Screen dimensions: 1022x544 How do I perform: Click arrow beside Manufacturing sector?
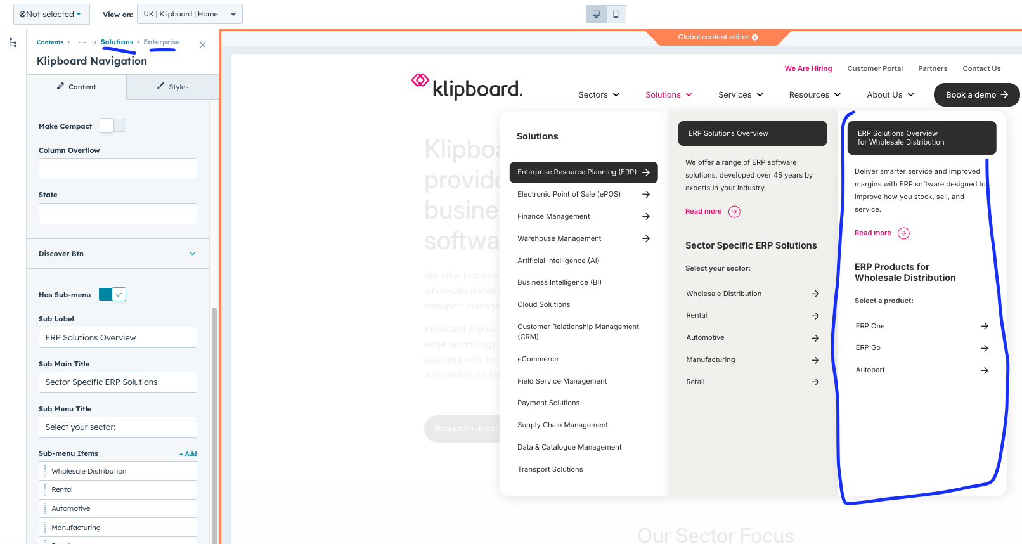tap(815, 360)
